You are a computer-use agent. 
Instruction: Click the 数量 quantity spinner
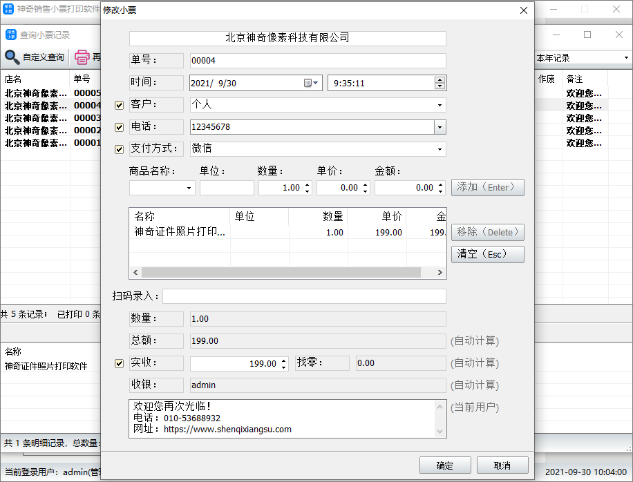tap(308, 188)
